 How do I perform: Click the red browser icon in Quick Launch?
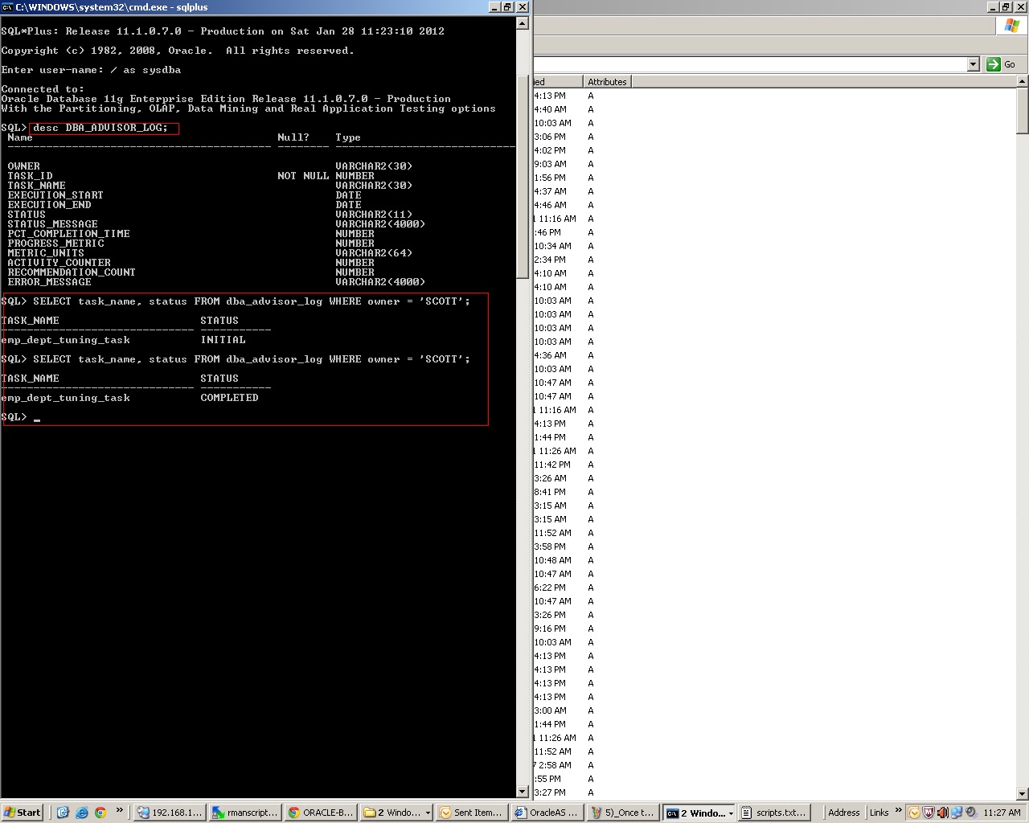point(100,813)
